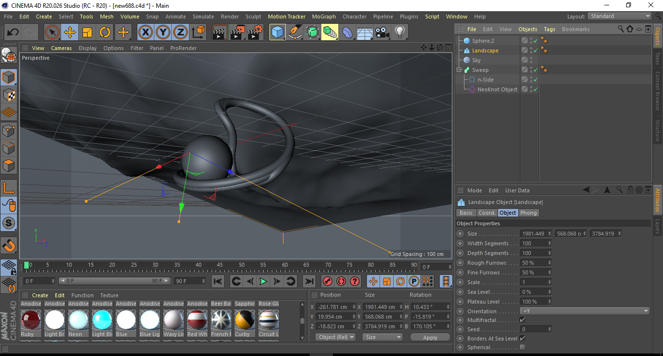Click the Coordinate System icon
This screenshot has width=663, height=356.
click(x=198, y=33)
